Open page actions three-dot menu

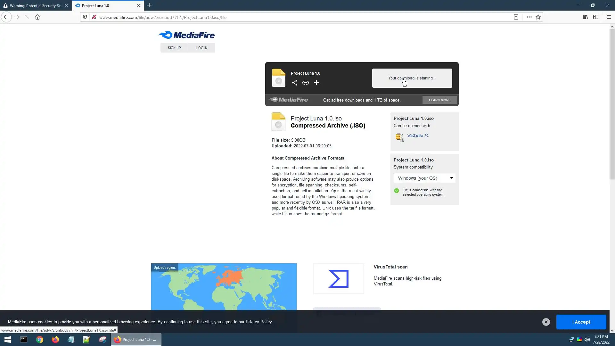coord(529,17)
